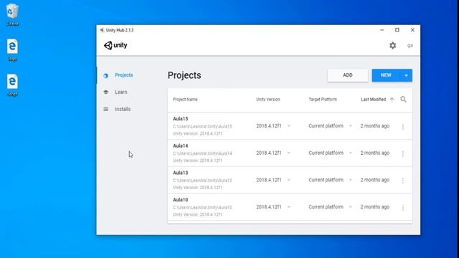This screenshot has height=258, width=459.
Task: Open the Aula13 project
Action: click(180, 173)
